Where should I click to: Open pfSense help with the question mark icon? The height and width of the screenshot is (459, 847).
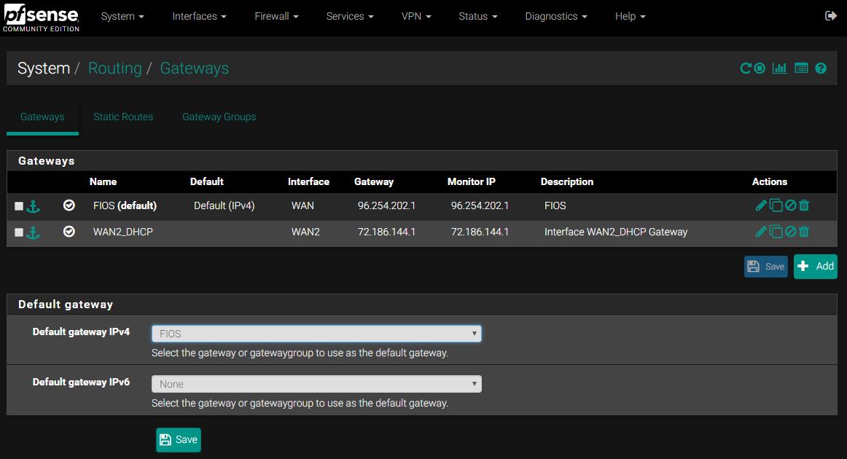[821, 68]
